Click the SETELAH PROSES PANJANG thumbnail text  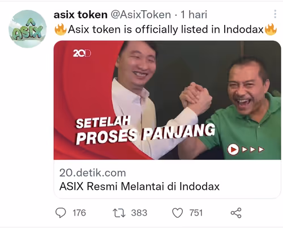145,130
